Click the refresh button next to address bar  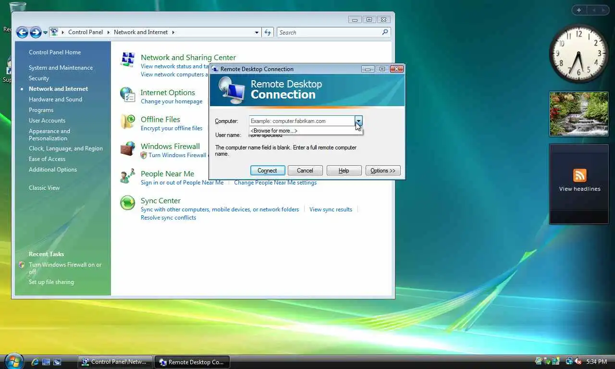pyautogui.click(x=268, y=32)
